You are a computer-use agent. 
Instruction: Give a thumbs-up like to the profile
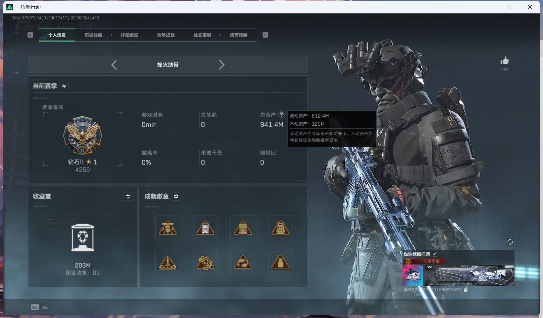(504, 61)
